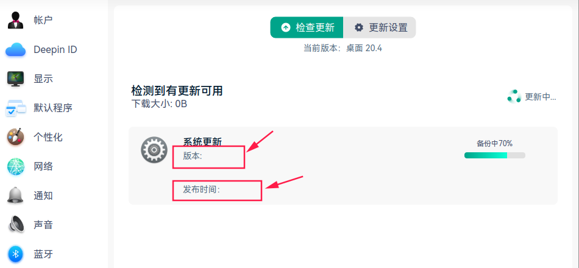The height and width of the screenshot is (268, 579).
Task: Select the Network globe icon
Action: click(x=15, y=166)
